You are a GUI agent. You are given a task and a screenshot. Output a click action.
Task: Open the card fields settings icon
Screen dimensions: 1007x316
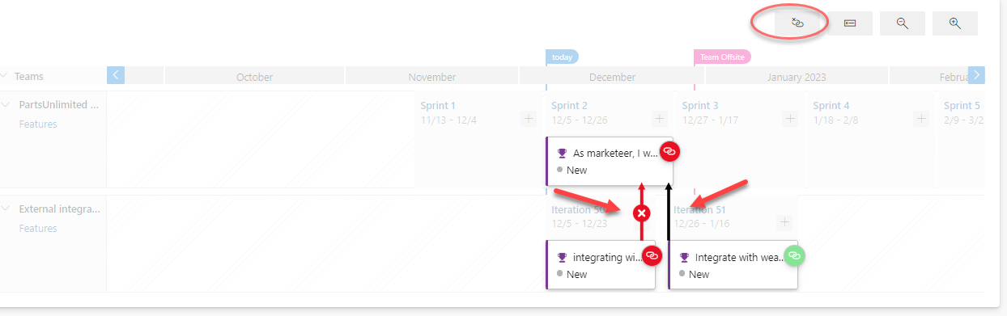[850, 23]
